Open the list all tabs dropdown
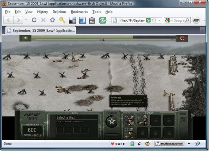209x151 pixels. [x=202, y=30]
